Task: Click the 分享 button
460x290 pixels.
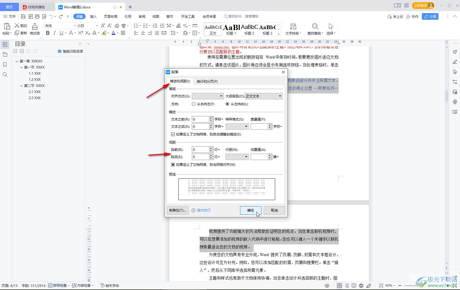Action: tap(430, 16)
